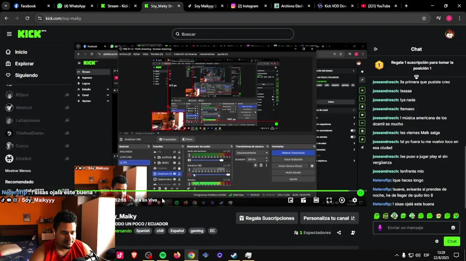
Task: Click the gaming tag
Action: tap(197, 231)
